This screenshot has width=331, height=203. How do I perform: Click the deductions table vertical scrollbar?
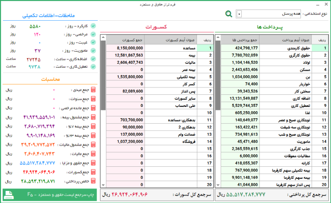[103, 108]
